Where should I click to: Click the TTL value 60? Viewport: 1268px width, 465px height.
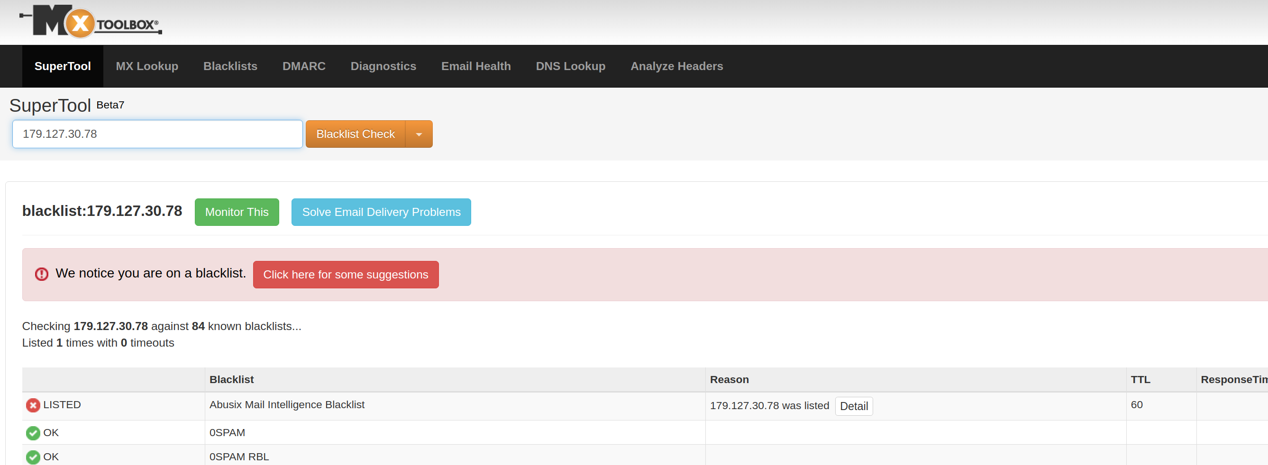click(x=1137, y=404)
